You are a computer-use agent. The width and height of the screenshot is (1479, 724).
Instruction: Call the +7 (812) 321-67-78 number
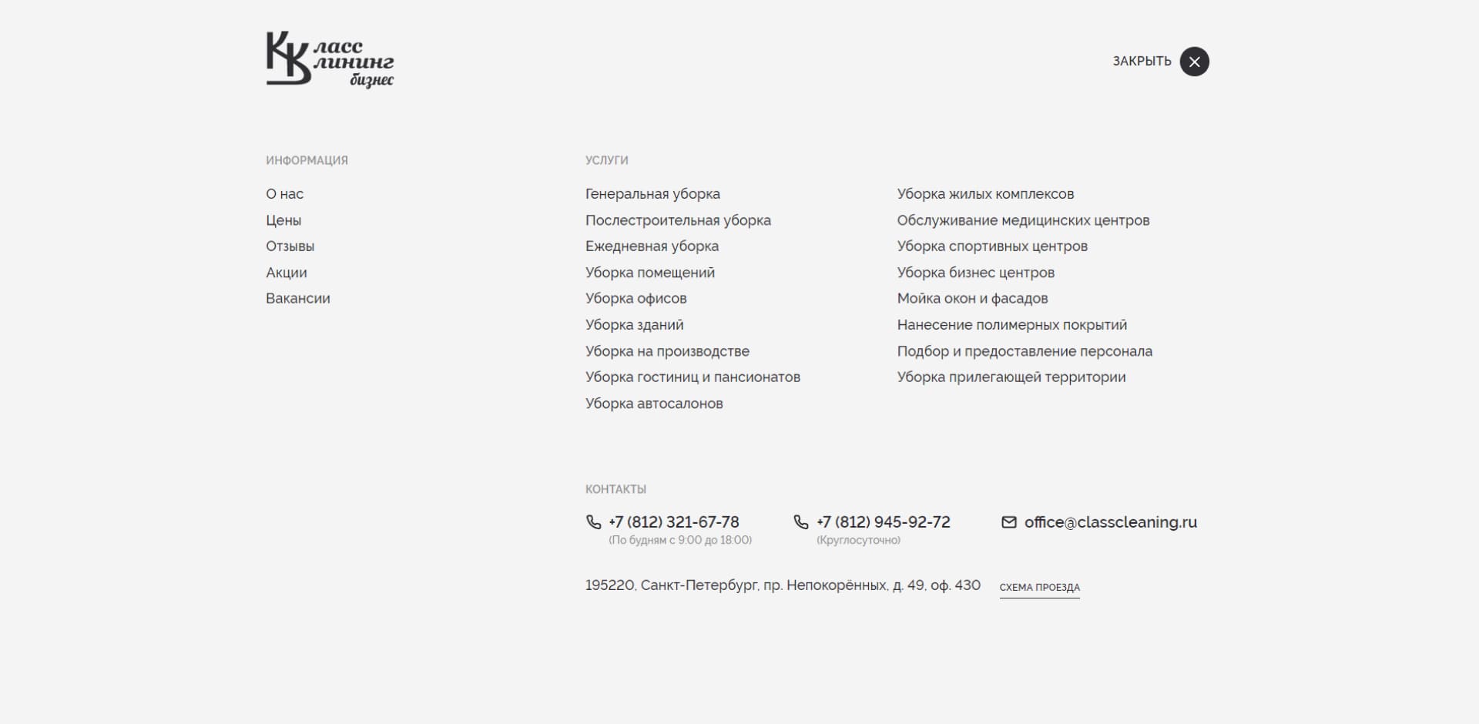[674, 522]
